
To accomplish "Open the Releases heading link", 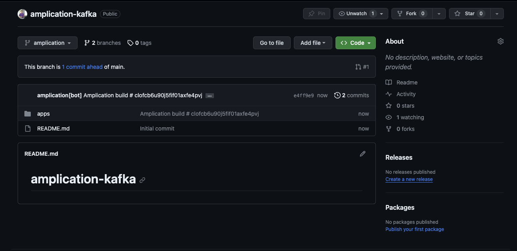I will (399, 157).
